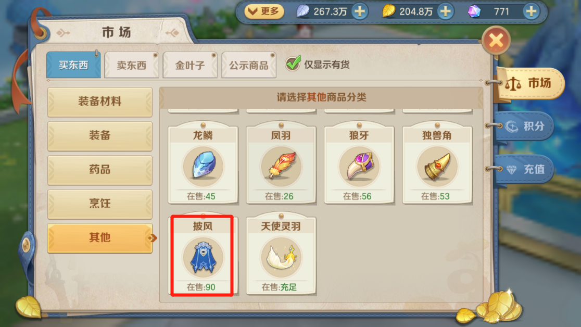
Task: Switch to the 金叶子 gold leaf tab
Action: (x=190, y=65)
